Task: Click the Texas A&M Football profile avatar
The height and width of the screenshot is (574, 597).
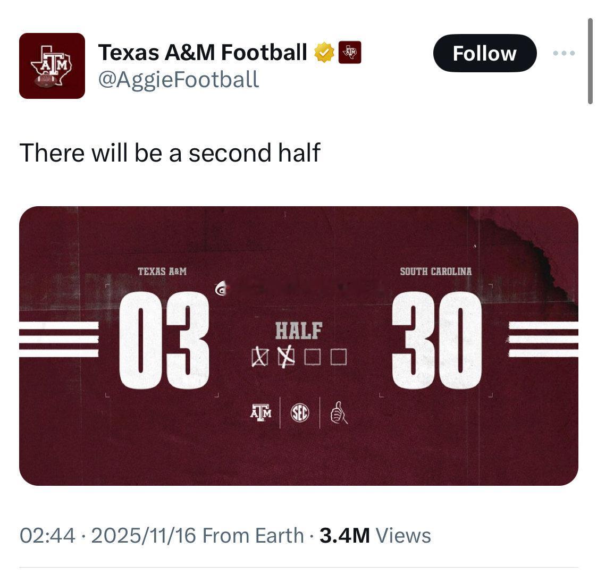Action: [52, 66]
